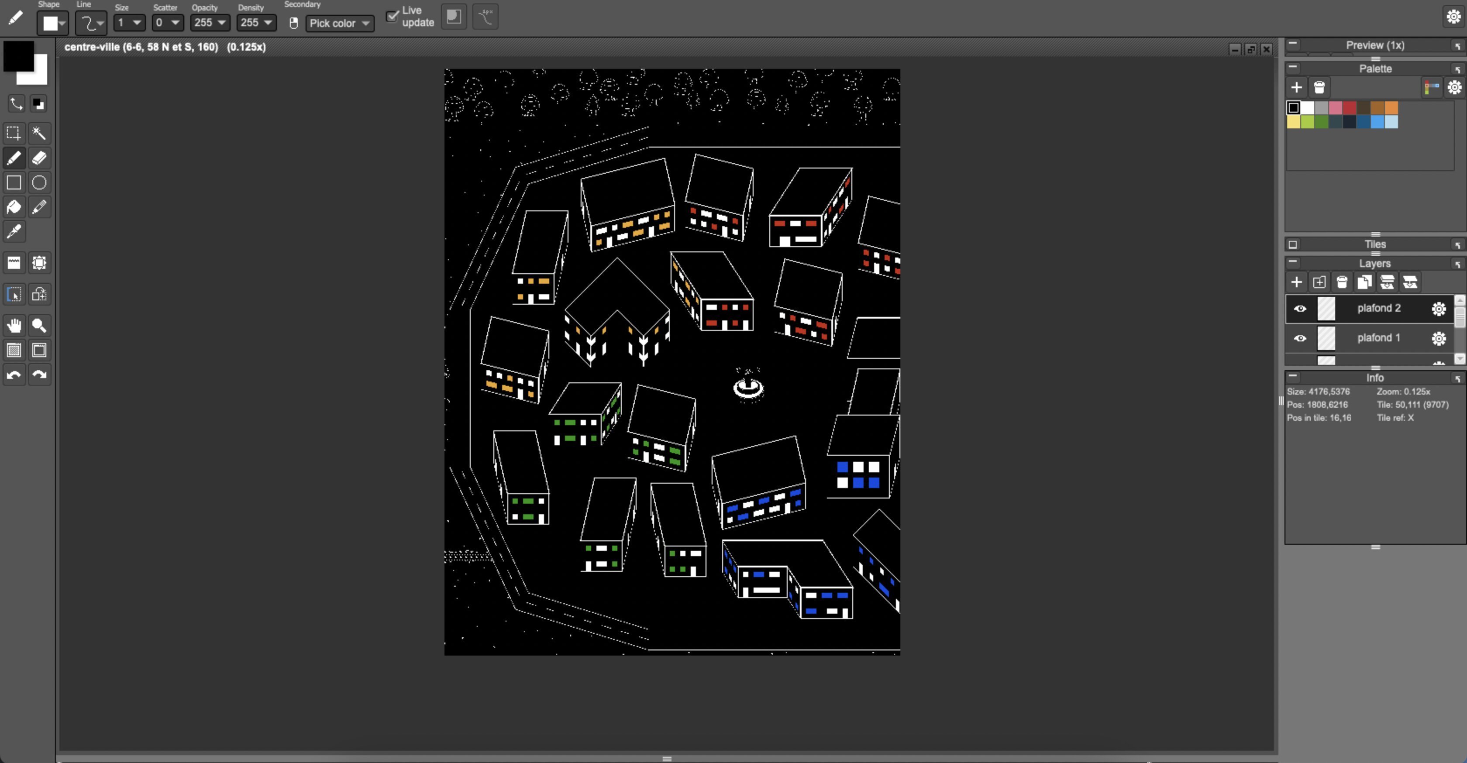1467x763 pixels.
Task: Open the Opacity value dropdown
Action: (x=210, y=23)
